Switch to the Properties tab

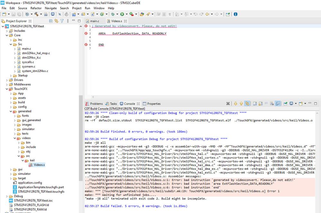tap(152, 104)
